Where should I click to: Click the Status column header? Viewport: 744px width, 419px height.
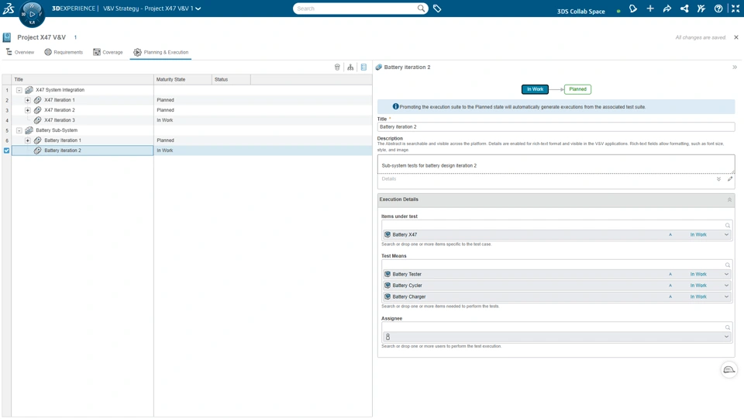click(231, 79)
